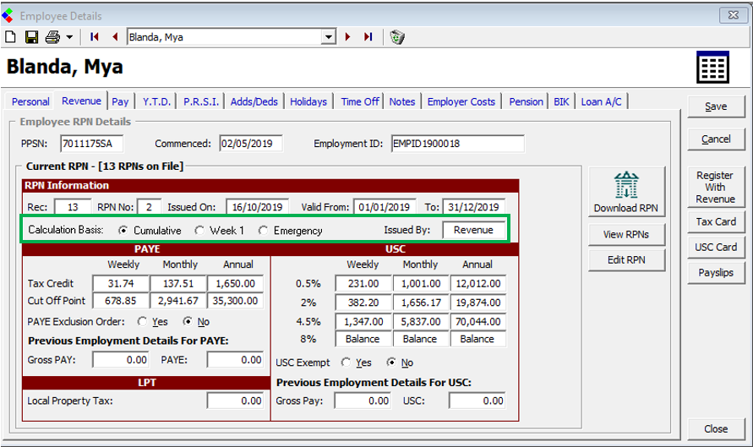Screen dimensions: 753x447
Task: Click the save floppy disk icon
Action: click(x=31, y=37)
